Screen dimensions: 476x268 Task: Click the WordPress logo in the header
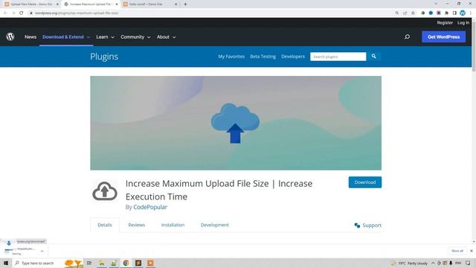tap(10, 36)
